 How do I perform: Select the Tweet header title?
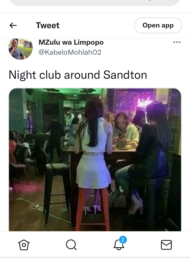[47, 25]
